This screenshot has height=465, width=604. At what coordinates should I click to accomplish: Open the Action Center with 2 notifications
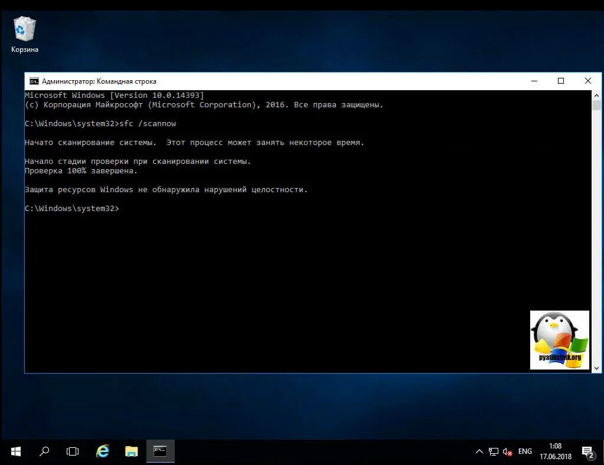pos(588,451)
